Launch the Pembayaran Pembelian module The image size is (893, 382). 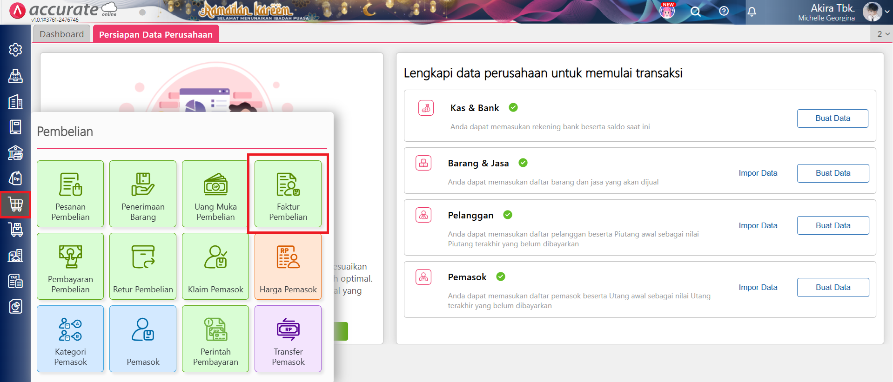[70, 266]
